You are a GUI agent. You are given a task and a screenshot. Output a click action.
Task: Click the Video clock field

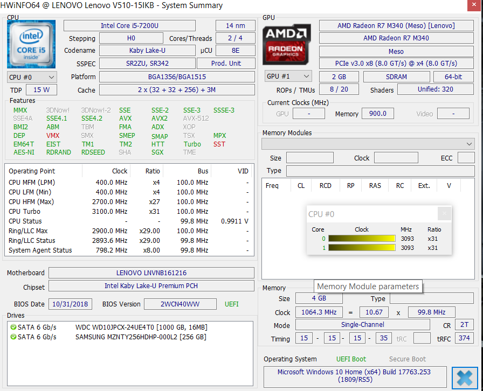453,114
